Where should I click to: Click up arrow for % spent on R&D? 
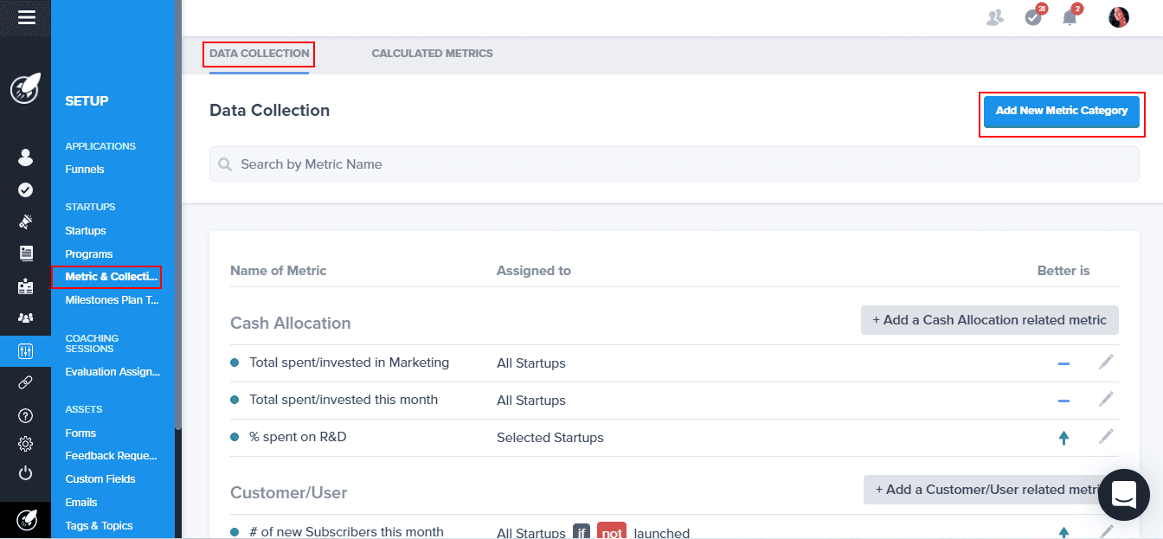(1063, 438)
